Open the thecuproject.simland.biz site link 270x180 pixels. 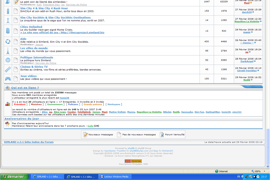62,32
